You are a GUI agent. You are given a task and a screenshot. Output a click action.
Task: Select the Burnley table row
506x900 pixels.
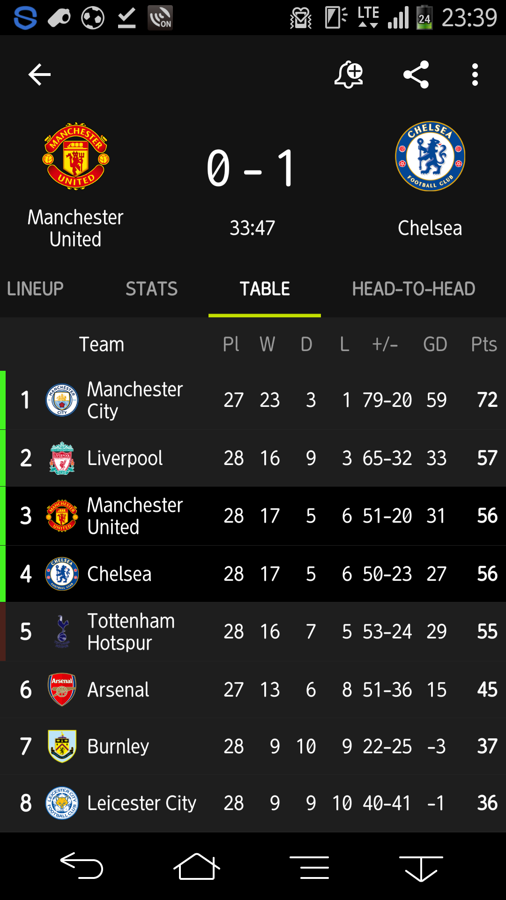pos(253,746)
